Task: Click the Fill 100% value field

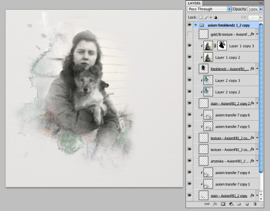Action: coord(253,18)
